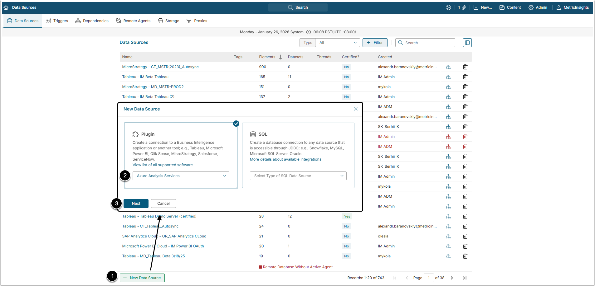Open the Remote Agents tab

click(133, 21)
